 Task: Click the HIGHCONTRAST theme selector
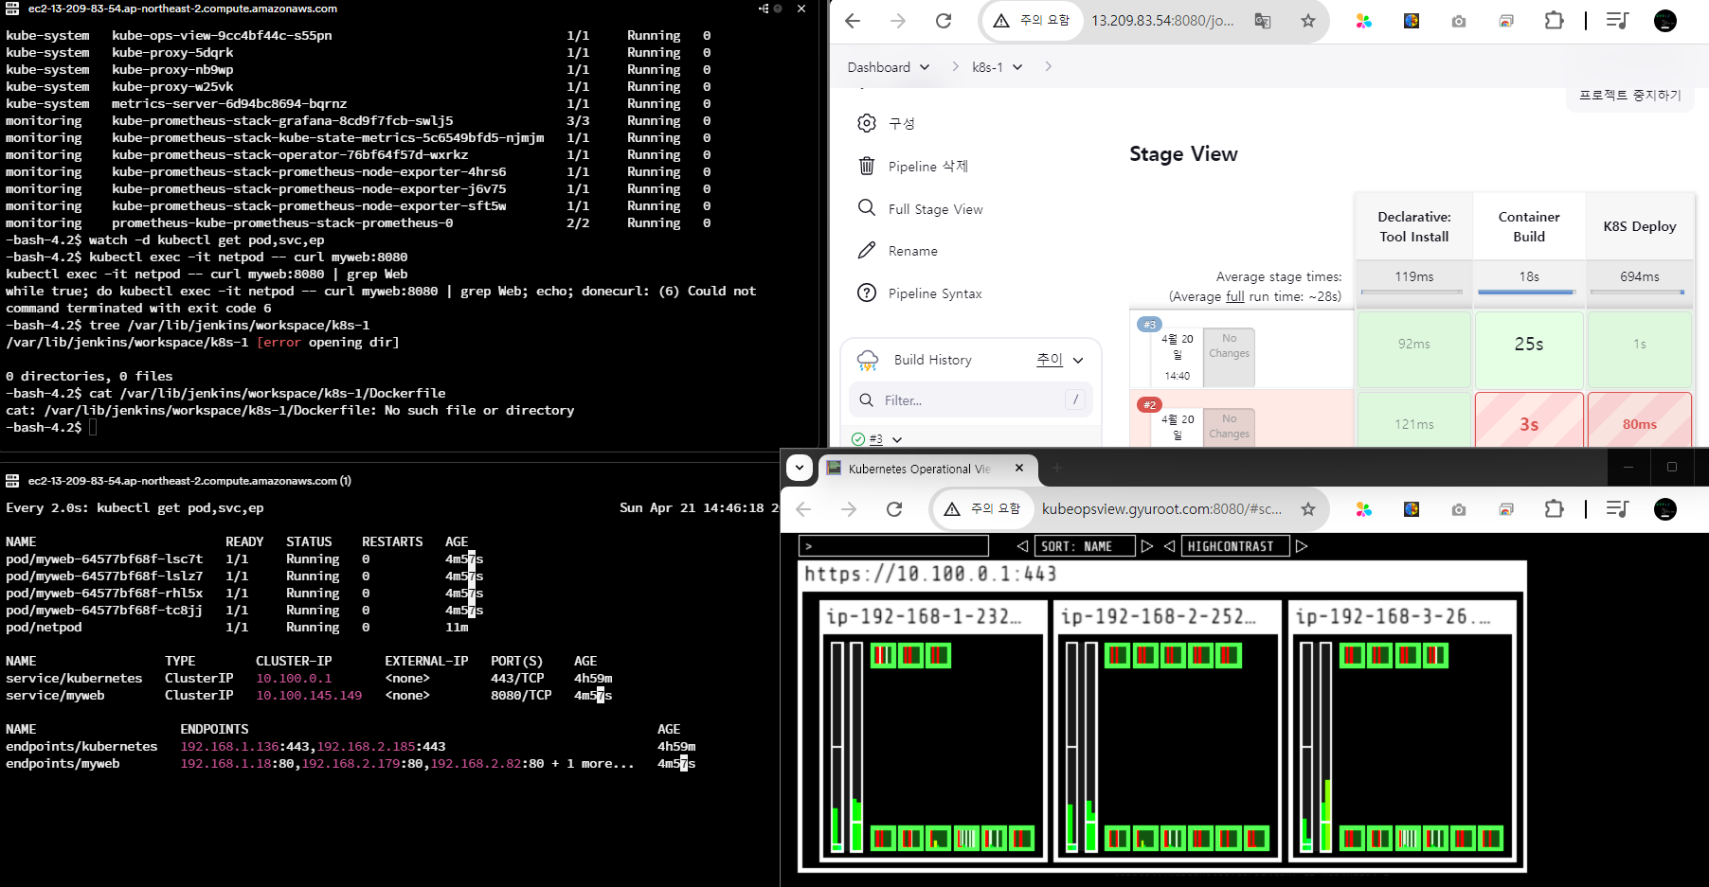tap(1236, 546)
